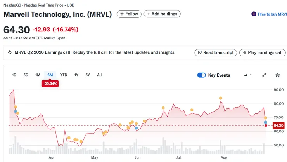
Task: Select the 1D time range
Action: 14,75
